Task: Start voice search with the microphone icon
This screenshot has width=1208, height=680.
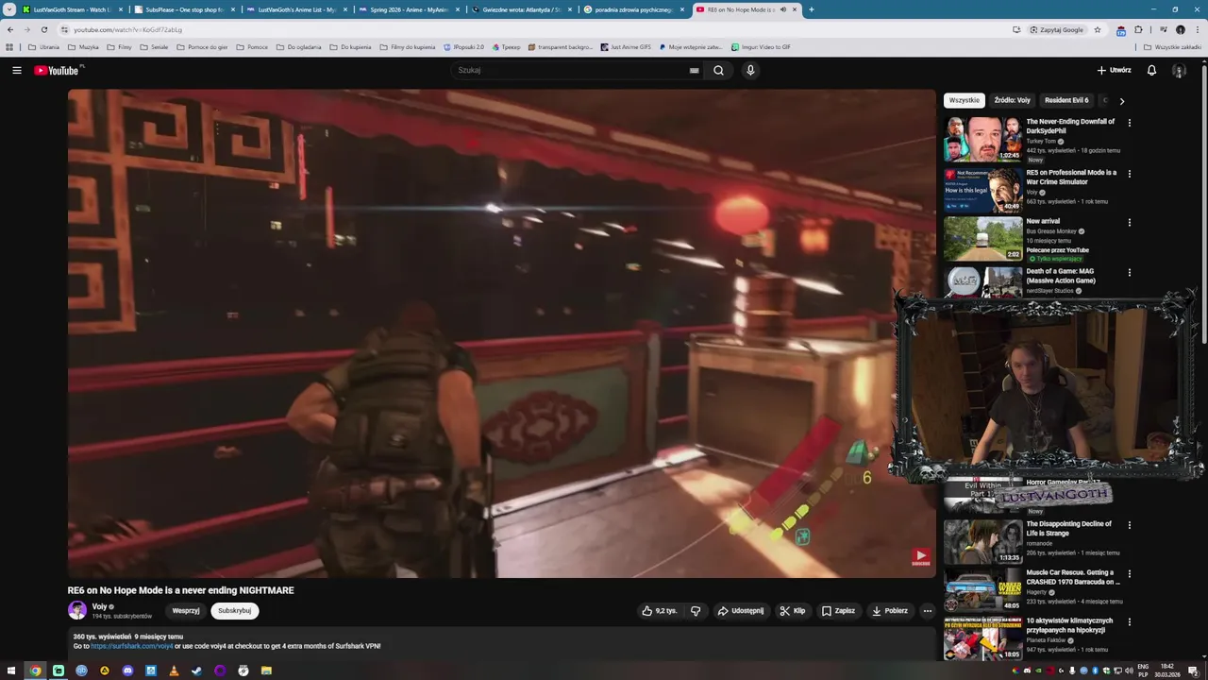Action: tap(750, 70)
